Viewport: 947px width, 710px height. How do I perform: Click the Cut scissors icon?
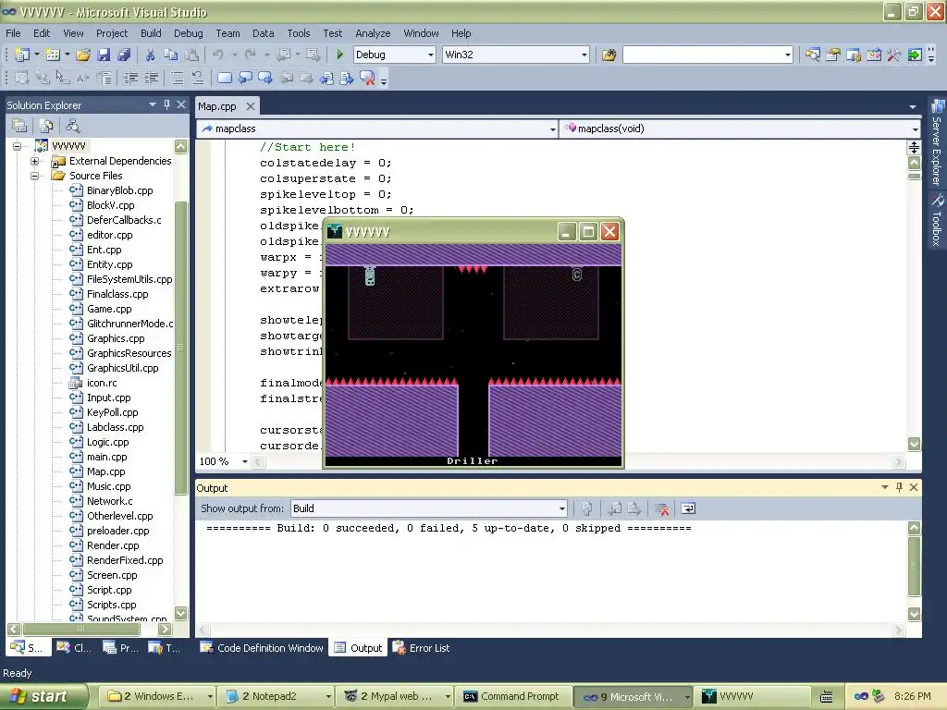pyautogui.click(x=150, y=55)
